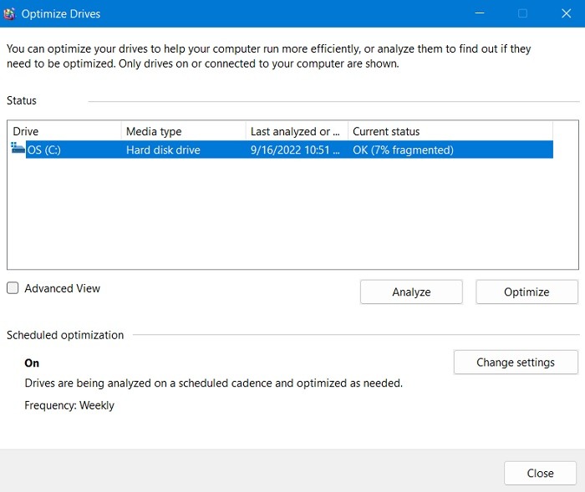This screenshot has height=492, width=585.
Task: Click the Advanced View label text
Action: [x=62, y=288]
